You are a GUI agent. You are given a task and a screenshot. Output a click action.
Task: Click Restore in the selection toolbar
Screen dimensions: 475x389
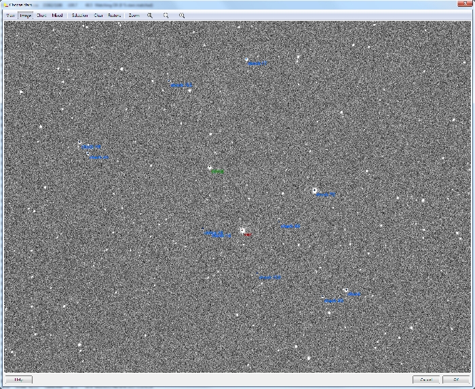(115, 16)
